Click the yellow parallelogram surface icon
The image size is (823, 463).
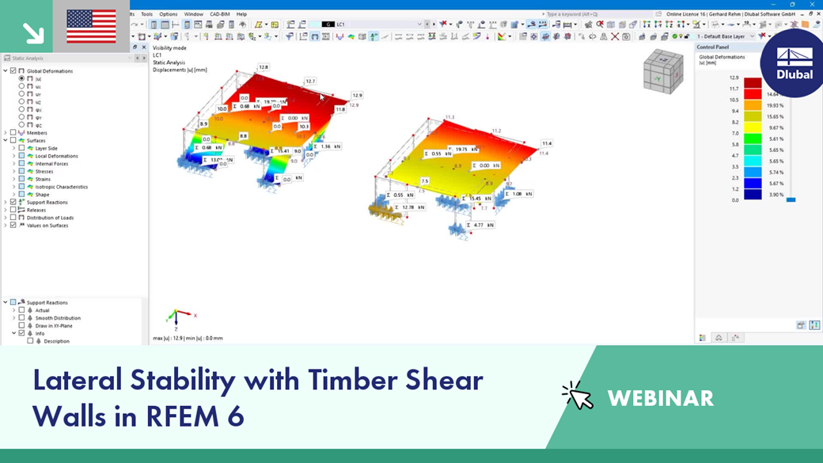259,25
